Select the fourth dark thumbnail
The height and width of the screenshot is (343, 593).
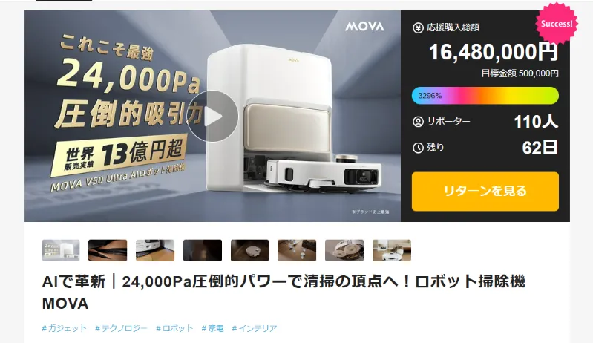pos(203,250)
